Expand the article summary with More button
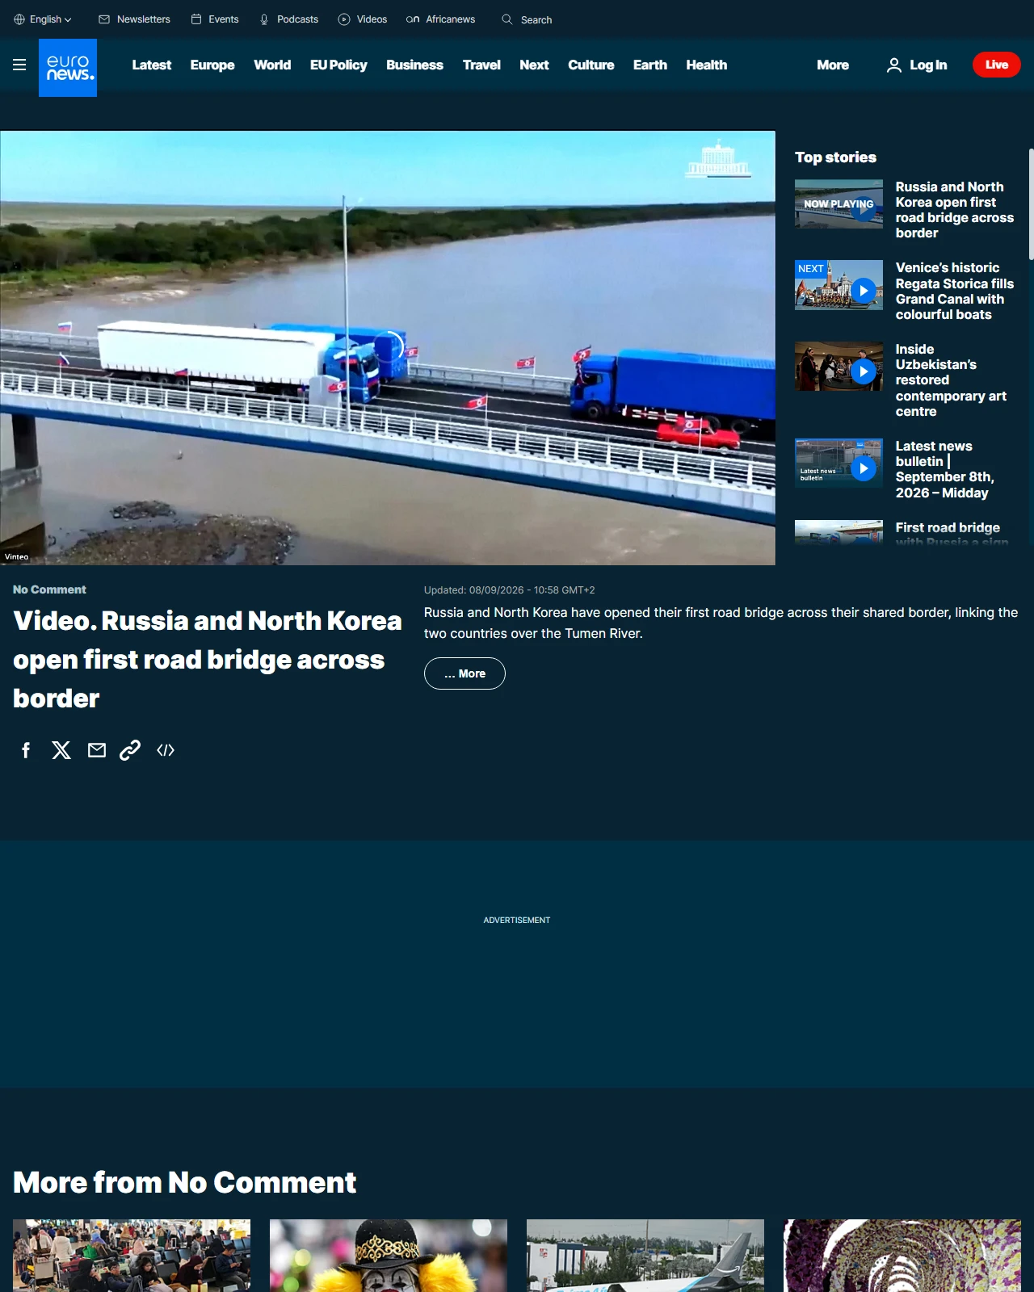 [x=464, y=673]
